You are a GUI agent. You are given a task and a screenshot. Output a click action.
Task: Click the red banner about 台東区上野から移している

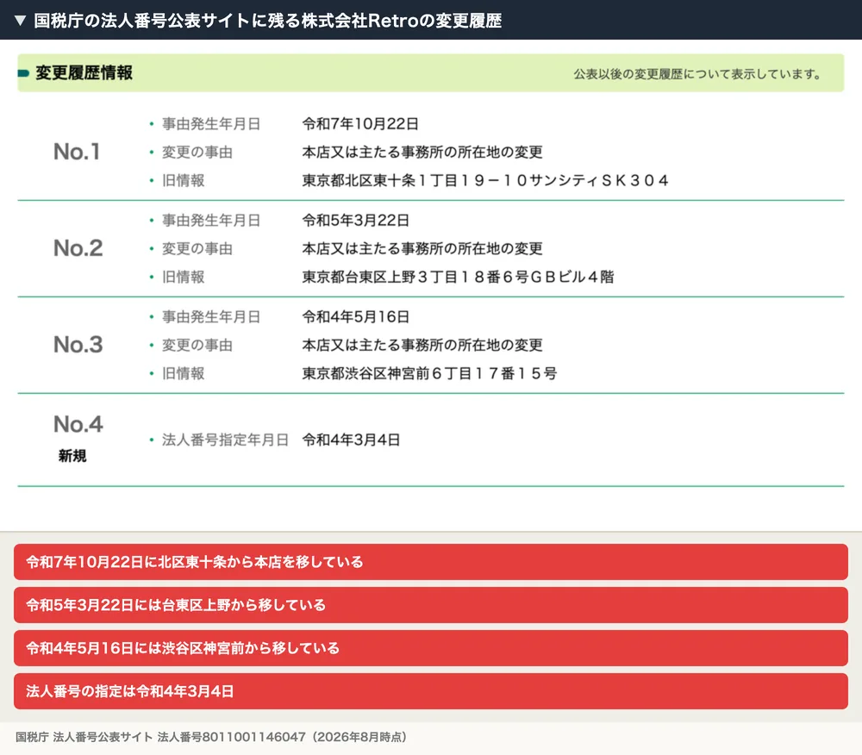point(431,605)
